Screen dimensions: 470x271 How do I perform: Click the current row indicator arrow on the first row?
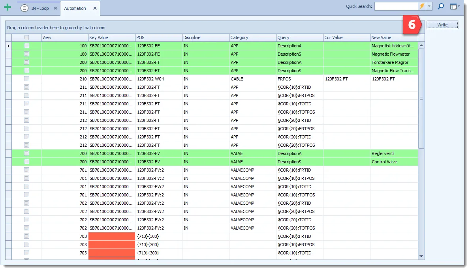[8, 46]
